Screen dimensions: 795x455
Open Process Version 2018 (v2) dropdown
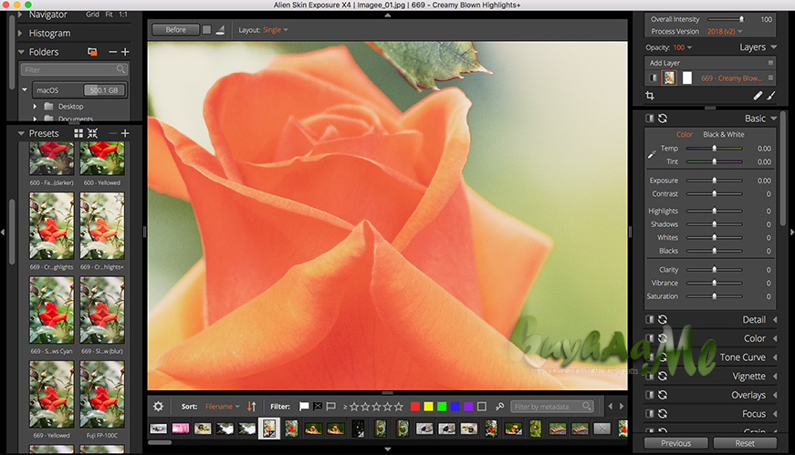click(x=725, y=31)
